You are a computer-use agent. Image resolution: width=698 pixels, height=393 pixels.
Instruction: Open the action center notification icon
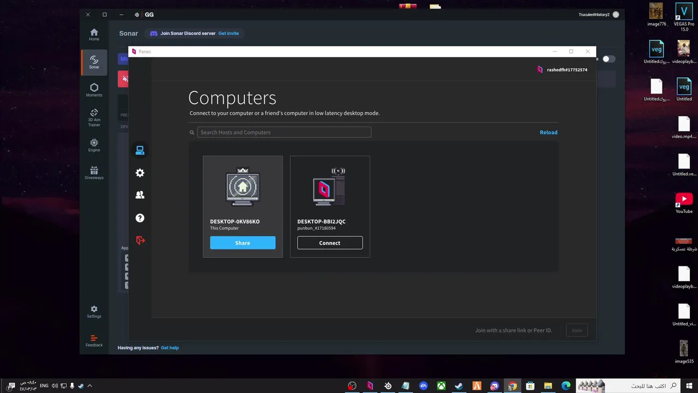click(11, 386)
